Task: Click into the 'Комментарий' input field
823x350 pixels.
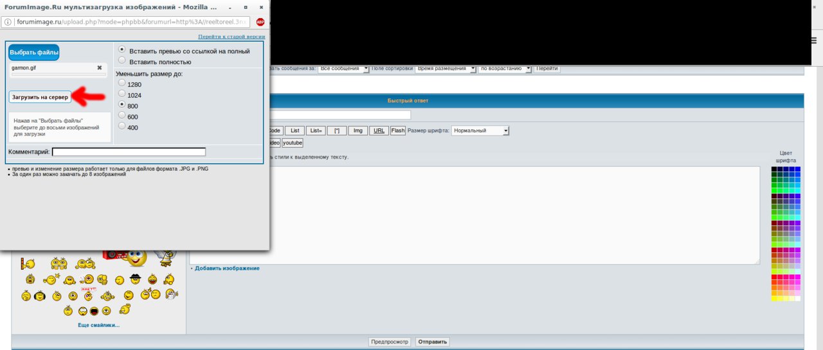Action: pyautogui.click(x=129, y=152)
